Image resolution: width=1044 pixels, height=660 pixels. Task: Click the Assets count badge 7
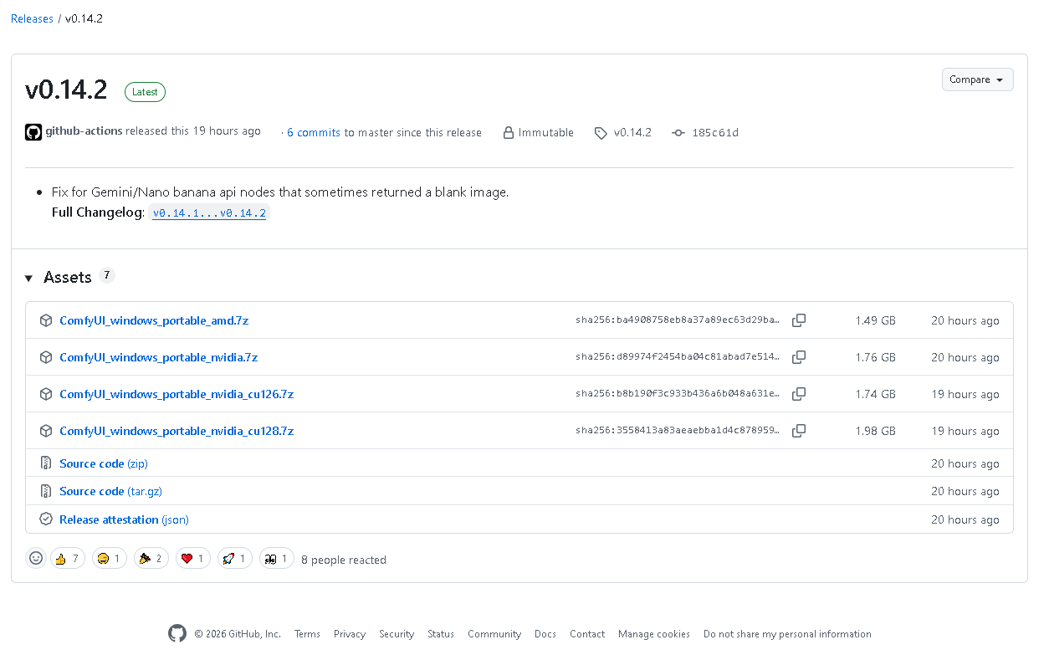pos(106,275)
